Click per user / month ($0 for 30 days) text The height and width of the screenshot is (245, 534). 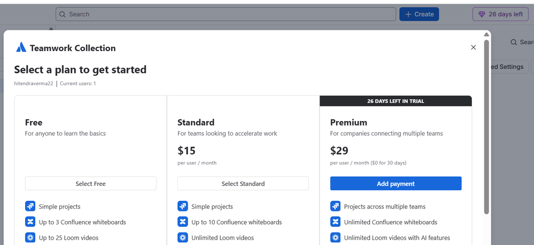click(368, 163)
